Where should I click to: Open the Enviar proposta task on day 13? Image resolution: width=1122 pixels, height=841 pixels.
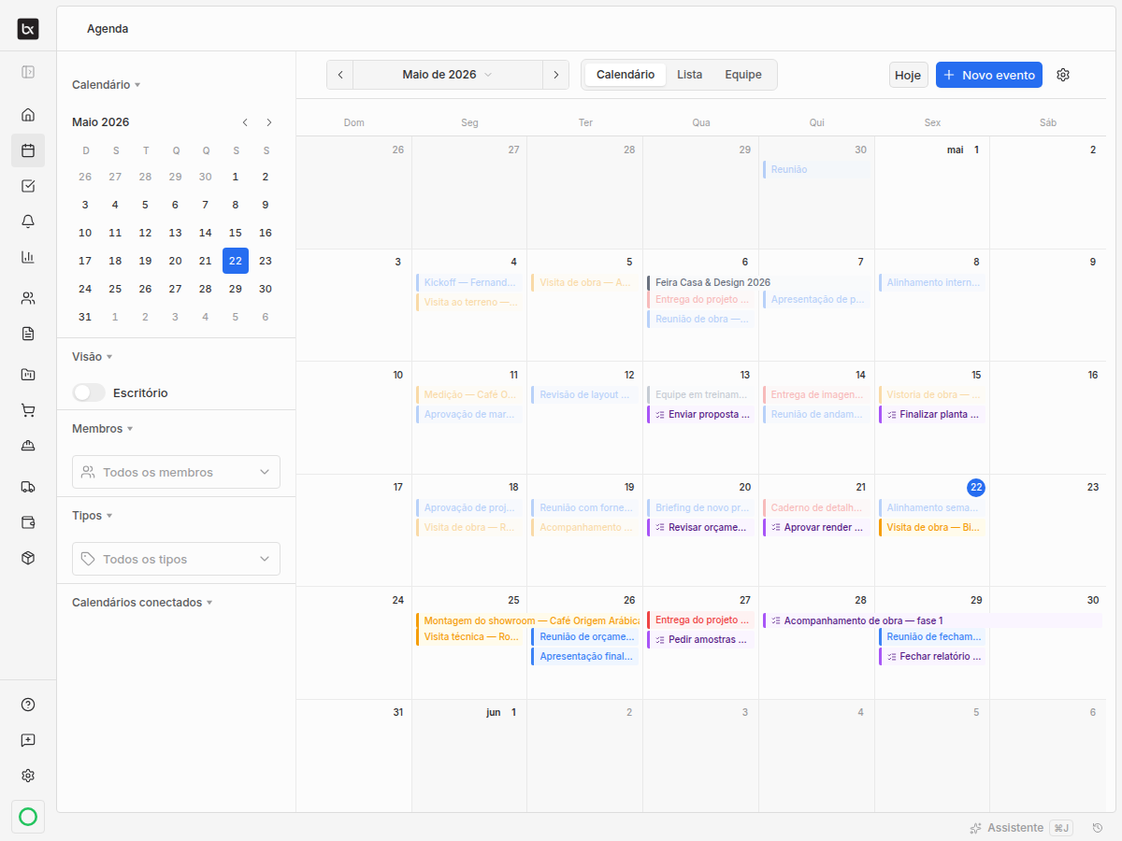coord(700,414)
